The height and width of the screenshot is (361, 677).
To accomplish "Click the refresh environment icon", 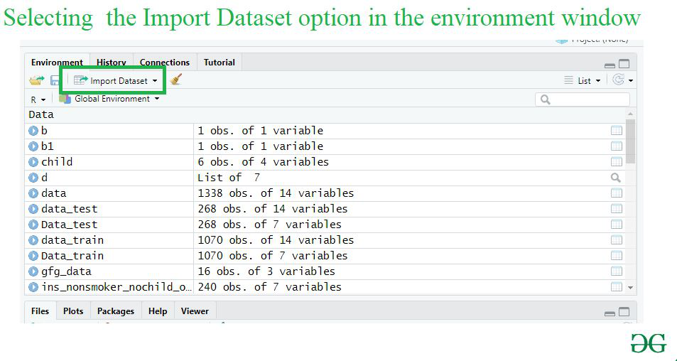I will coord(619,80).
